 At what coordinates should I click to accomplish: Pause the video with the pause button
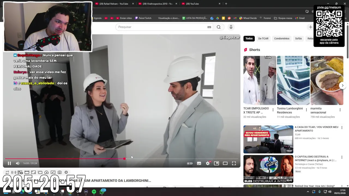click(x=9, y=163)
